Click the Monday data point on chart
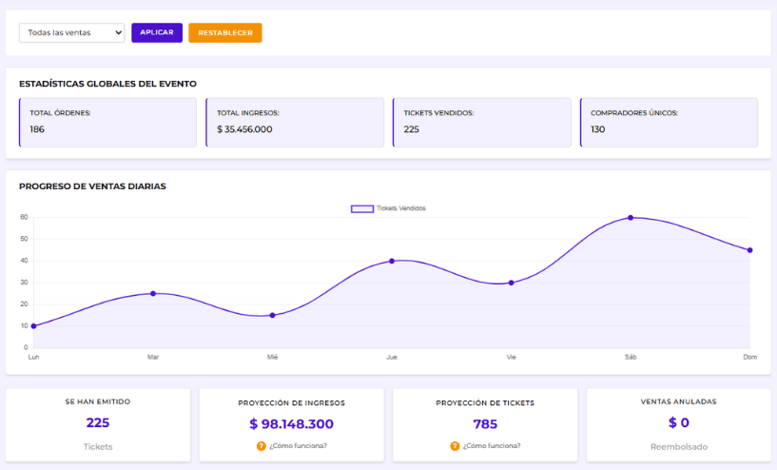777x470 pixels. click(33, 326)
